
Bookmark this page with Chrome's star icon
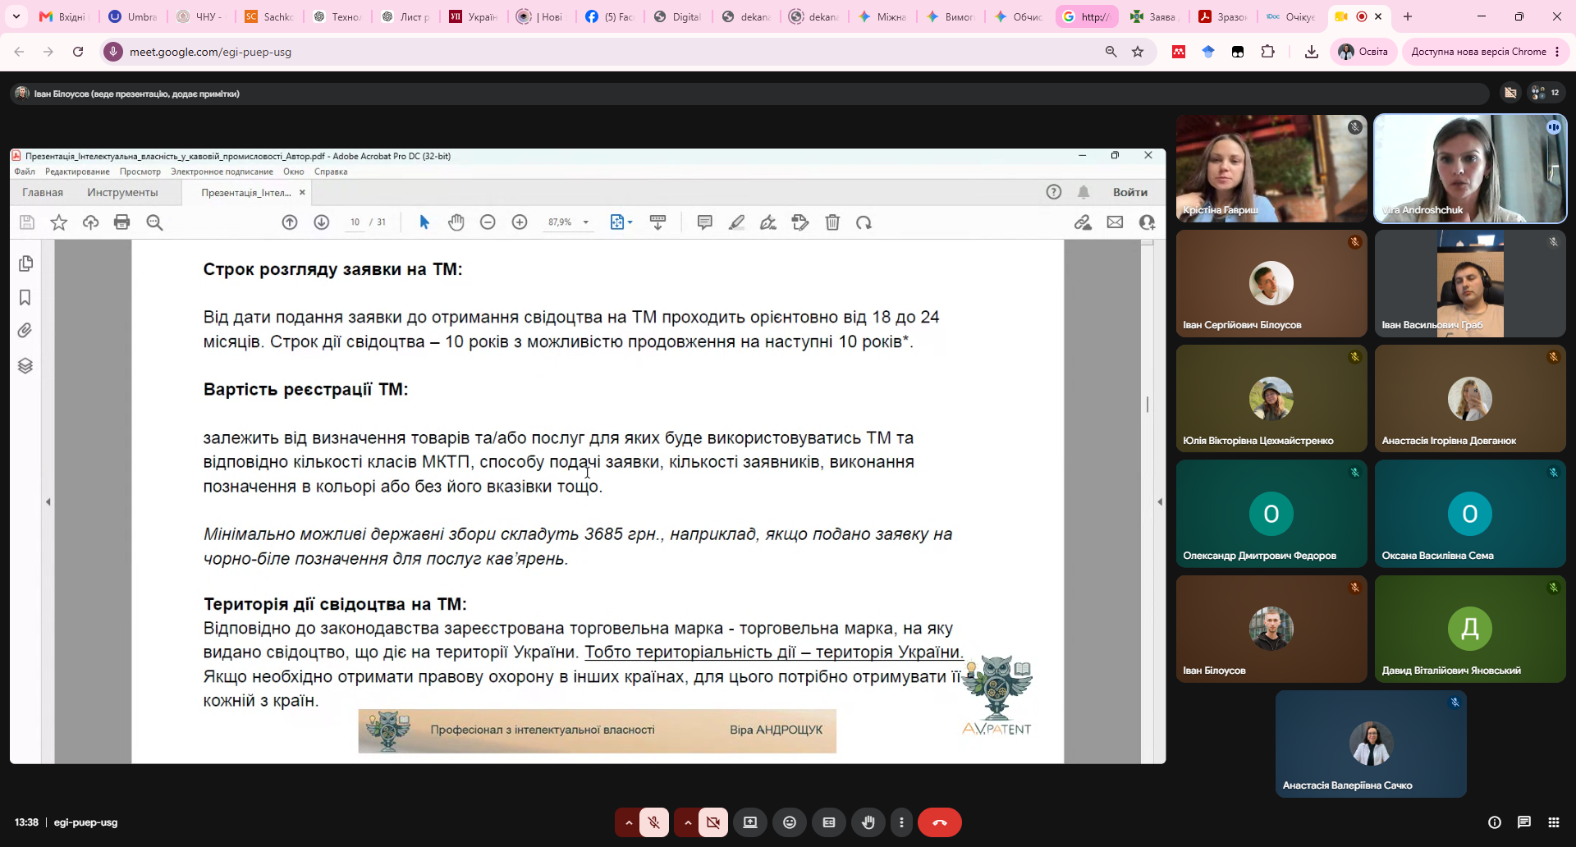click(1138, 52)
